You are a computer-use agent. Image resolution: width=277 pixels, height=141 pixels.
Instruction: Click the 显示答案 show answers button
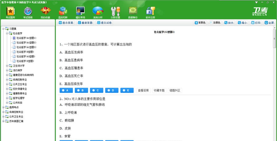point(66,23)
